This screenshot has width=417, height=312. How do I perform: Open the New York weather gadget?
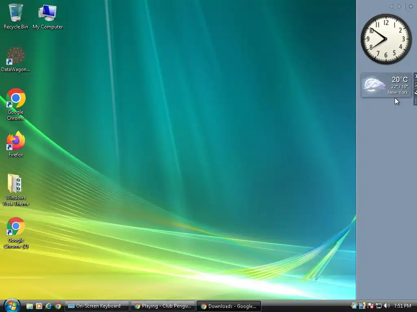click(386, 85)
